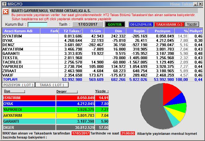Screen dimensions: 205x141
Task: Click the TAKASBANK (c) button
Action: click(169, 24)
